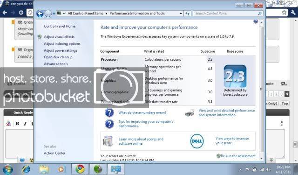Open Advanced tools link
This screenshot has width=298, height=175.
pyautogui.click(x=56, y=64)
